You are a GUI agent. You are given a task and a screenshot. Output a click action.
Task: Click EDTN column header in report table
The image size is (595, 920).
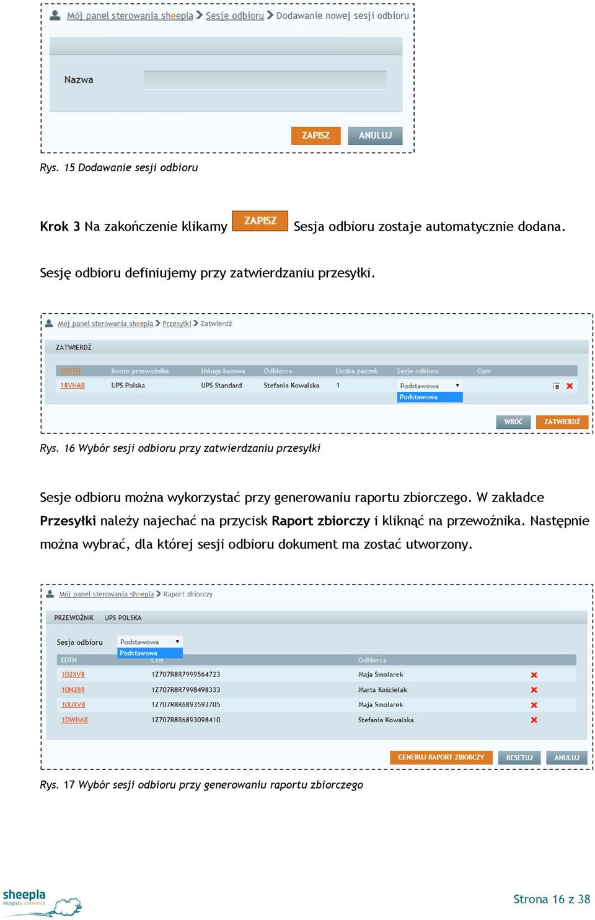tap(69, 660)
